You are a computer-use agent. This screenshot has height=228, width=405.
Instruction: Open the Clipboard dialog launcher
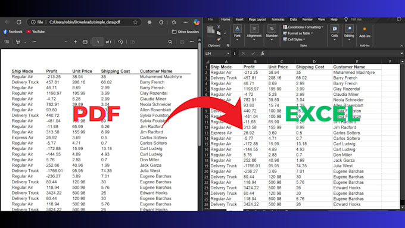(228, 45)
